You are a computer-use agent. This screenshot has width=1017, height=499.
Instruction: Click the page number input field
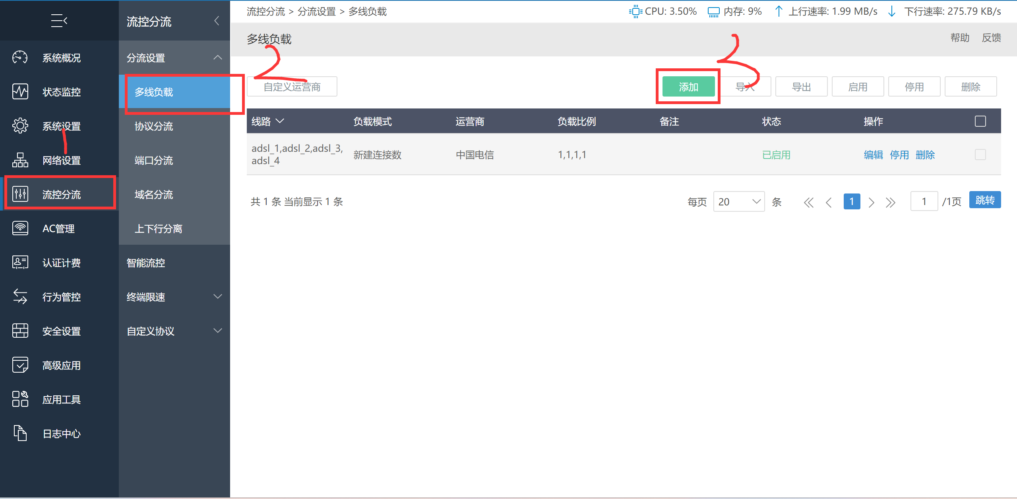(924, 202)
